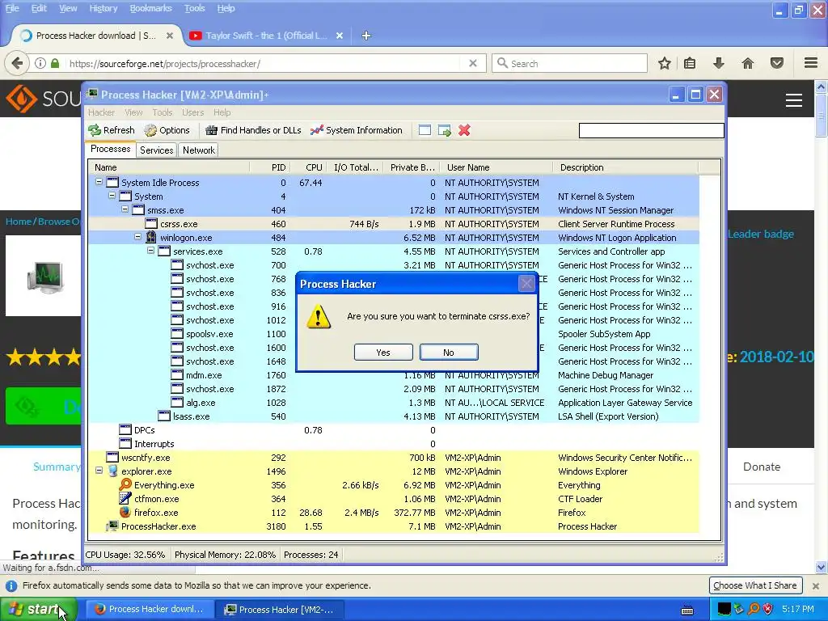Click the Donate link on SourceForge
The width and height of the screenshot is (828, 621).
click(762, 467)
